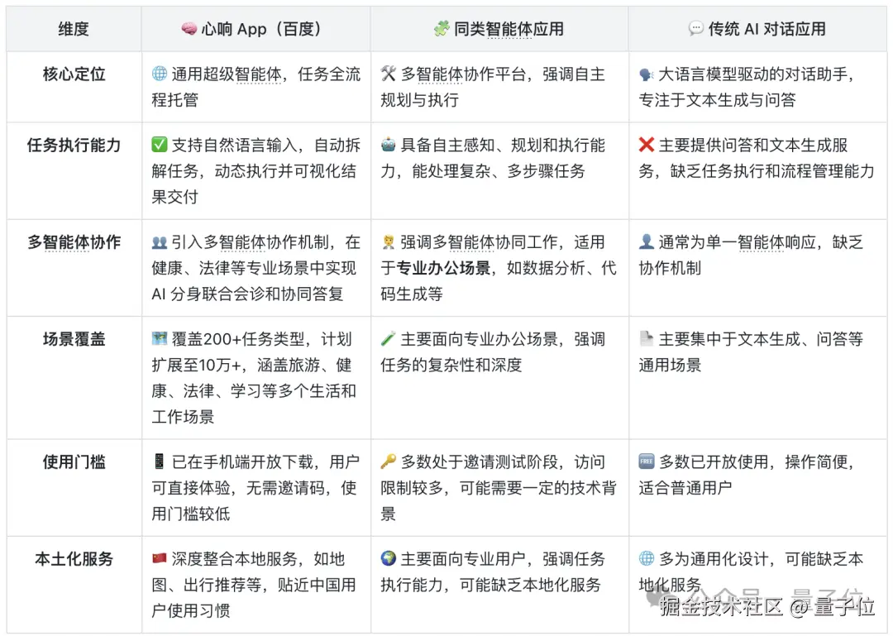Click the text 能处理复杂、多步骤任务
Image resolution: width=893 pixels, height=636 pixels.
pyautogui.click(x=499, y=171)
